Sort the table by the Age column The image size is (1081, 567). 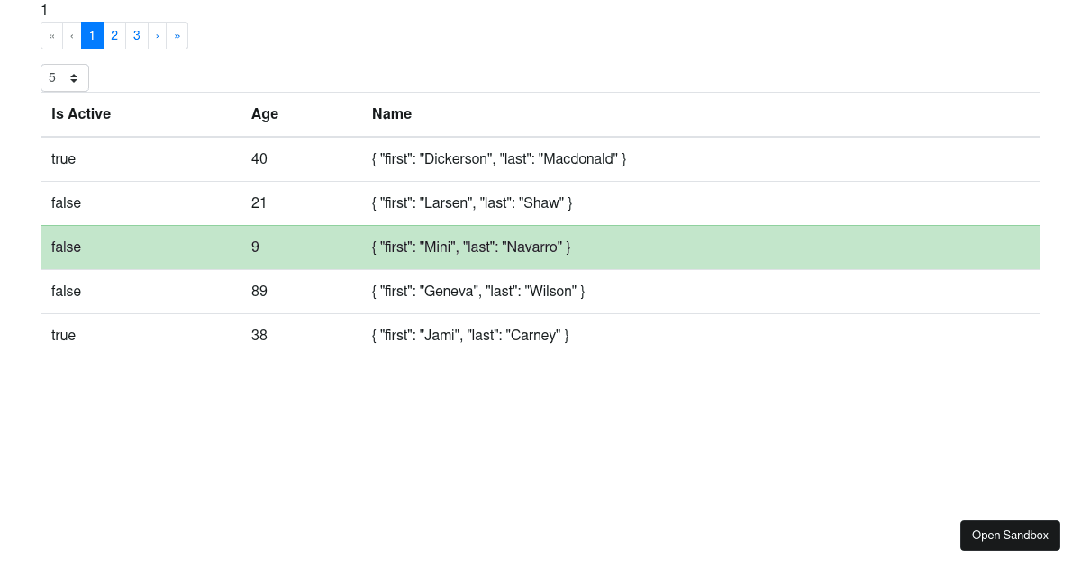[x=265, y=113]
